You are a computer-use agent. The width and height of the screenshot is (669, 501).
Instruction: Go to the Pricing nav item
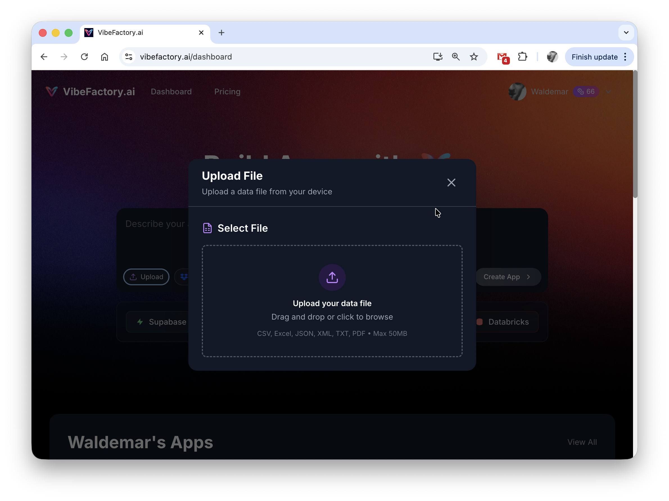[x=227, y=92]
